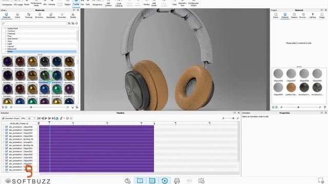328x184 pixels.
Task: Expand the Contour category
Action: [x=6, y=31]
